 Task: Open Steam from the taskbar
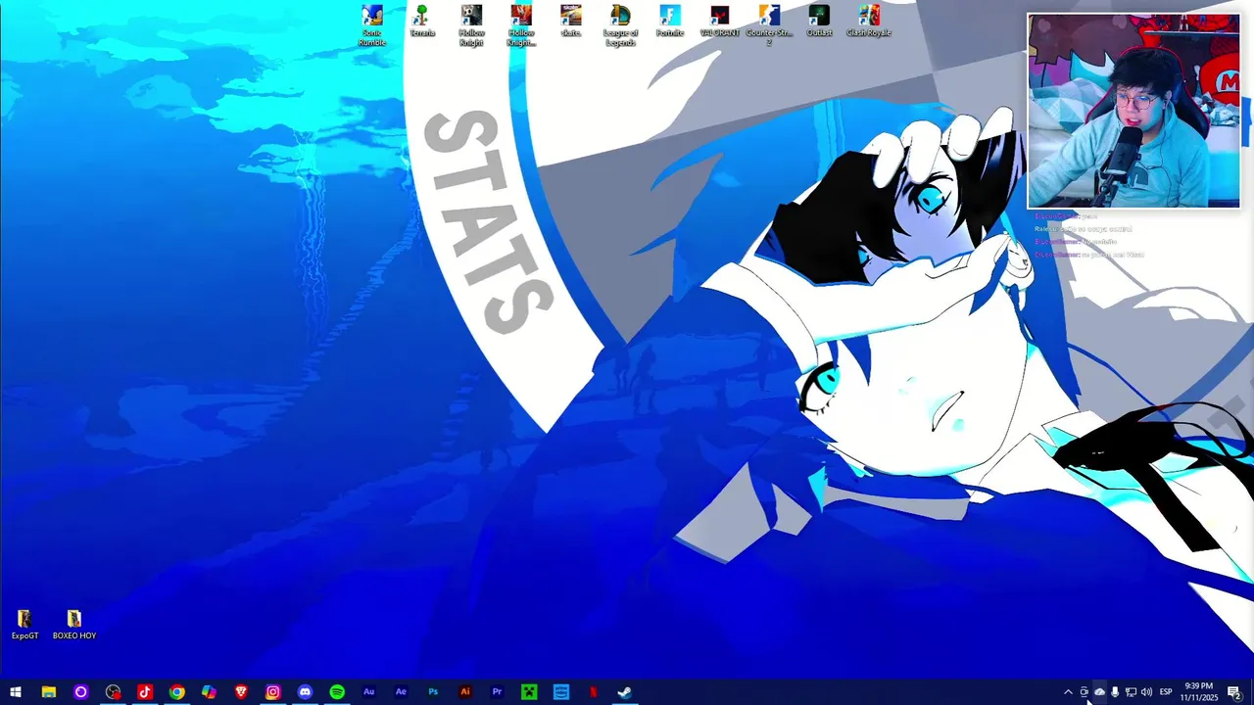tap(625, 692)
